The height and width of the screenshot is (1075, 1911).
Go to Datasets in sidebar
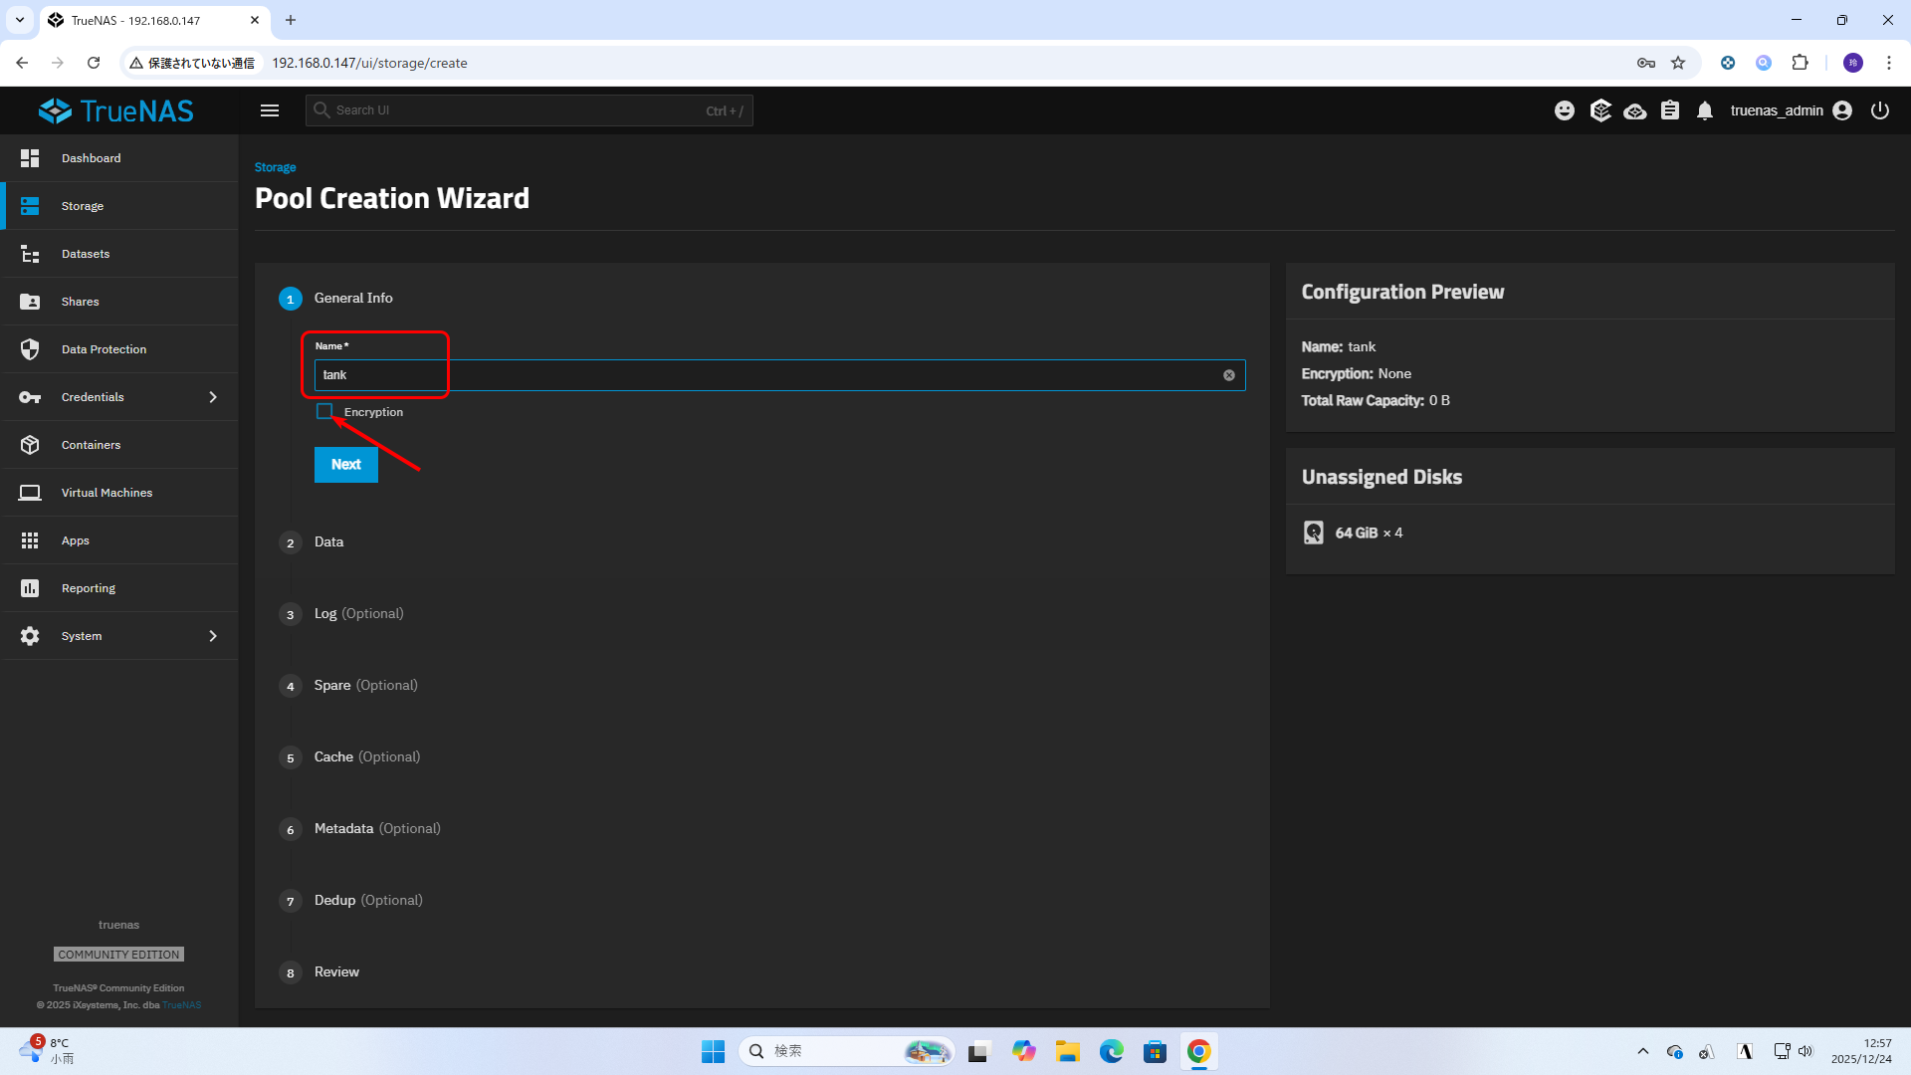[x=86, y=254]
